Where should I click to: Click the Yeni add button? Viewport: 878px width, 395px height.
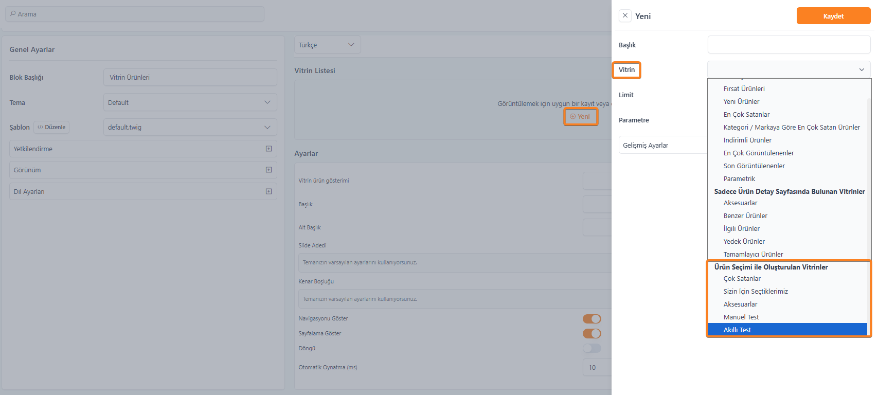click(580, 116)
